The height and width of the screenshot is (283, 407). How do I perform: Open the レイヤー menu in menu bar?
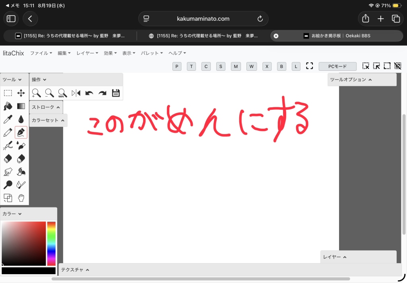[87, 53]
